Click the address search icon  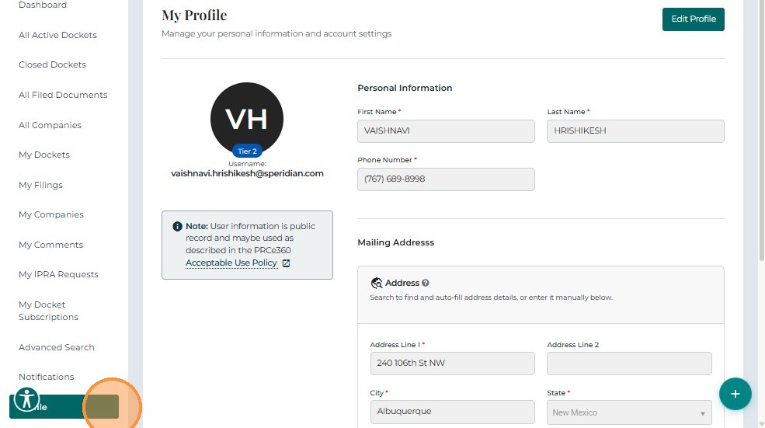coord(377,284)
